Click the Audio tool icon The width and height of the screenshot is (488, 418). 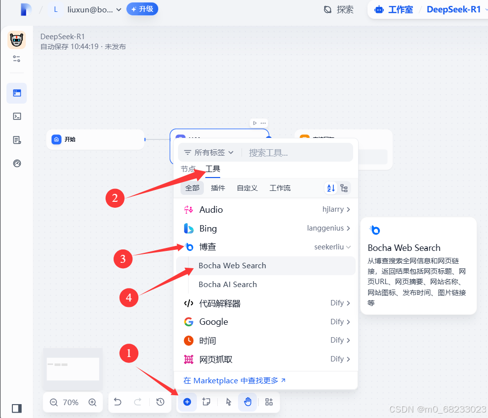188,210
